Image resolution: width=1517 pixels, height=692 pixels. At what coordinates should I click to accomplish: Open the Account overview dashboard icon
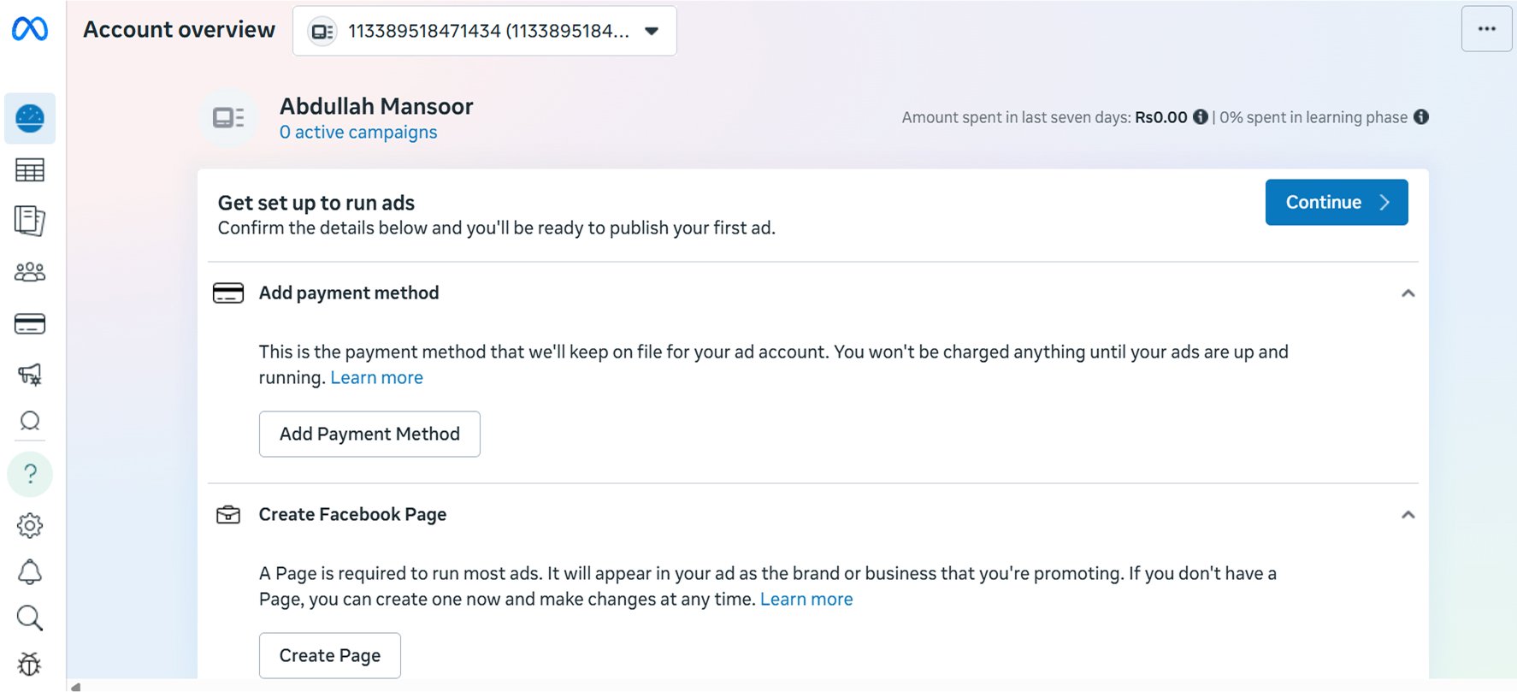point(30,118)
